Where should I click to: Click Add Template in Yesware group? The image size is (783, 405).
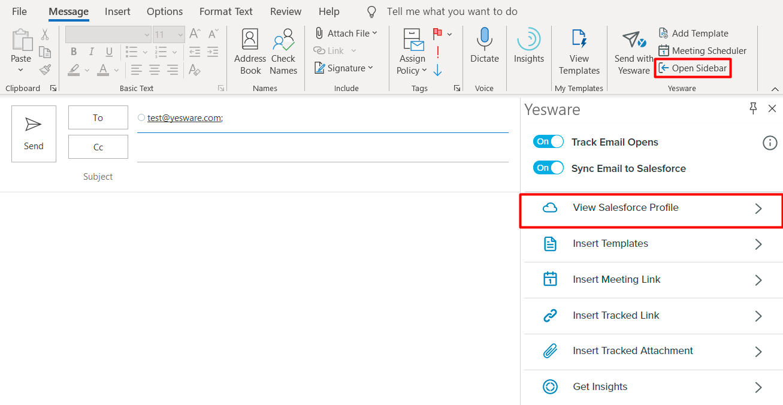[694, 34]
